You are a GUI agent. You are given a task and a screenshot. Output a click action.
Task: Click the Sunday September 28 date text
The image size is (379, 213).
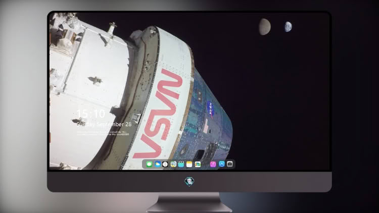click(104, 124)
